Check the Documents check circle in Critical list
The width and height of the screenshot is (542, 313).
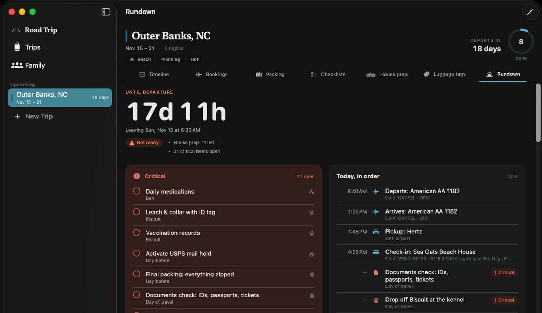tap(137, 295)
